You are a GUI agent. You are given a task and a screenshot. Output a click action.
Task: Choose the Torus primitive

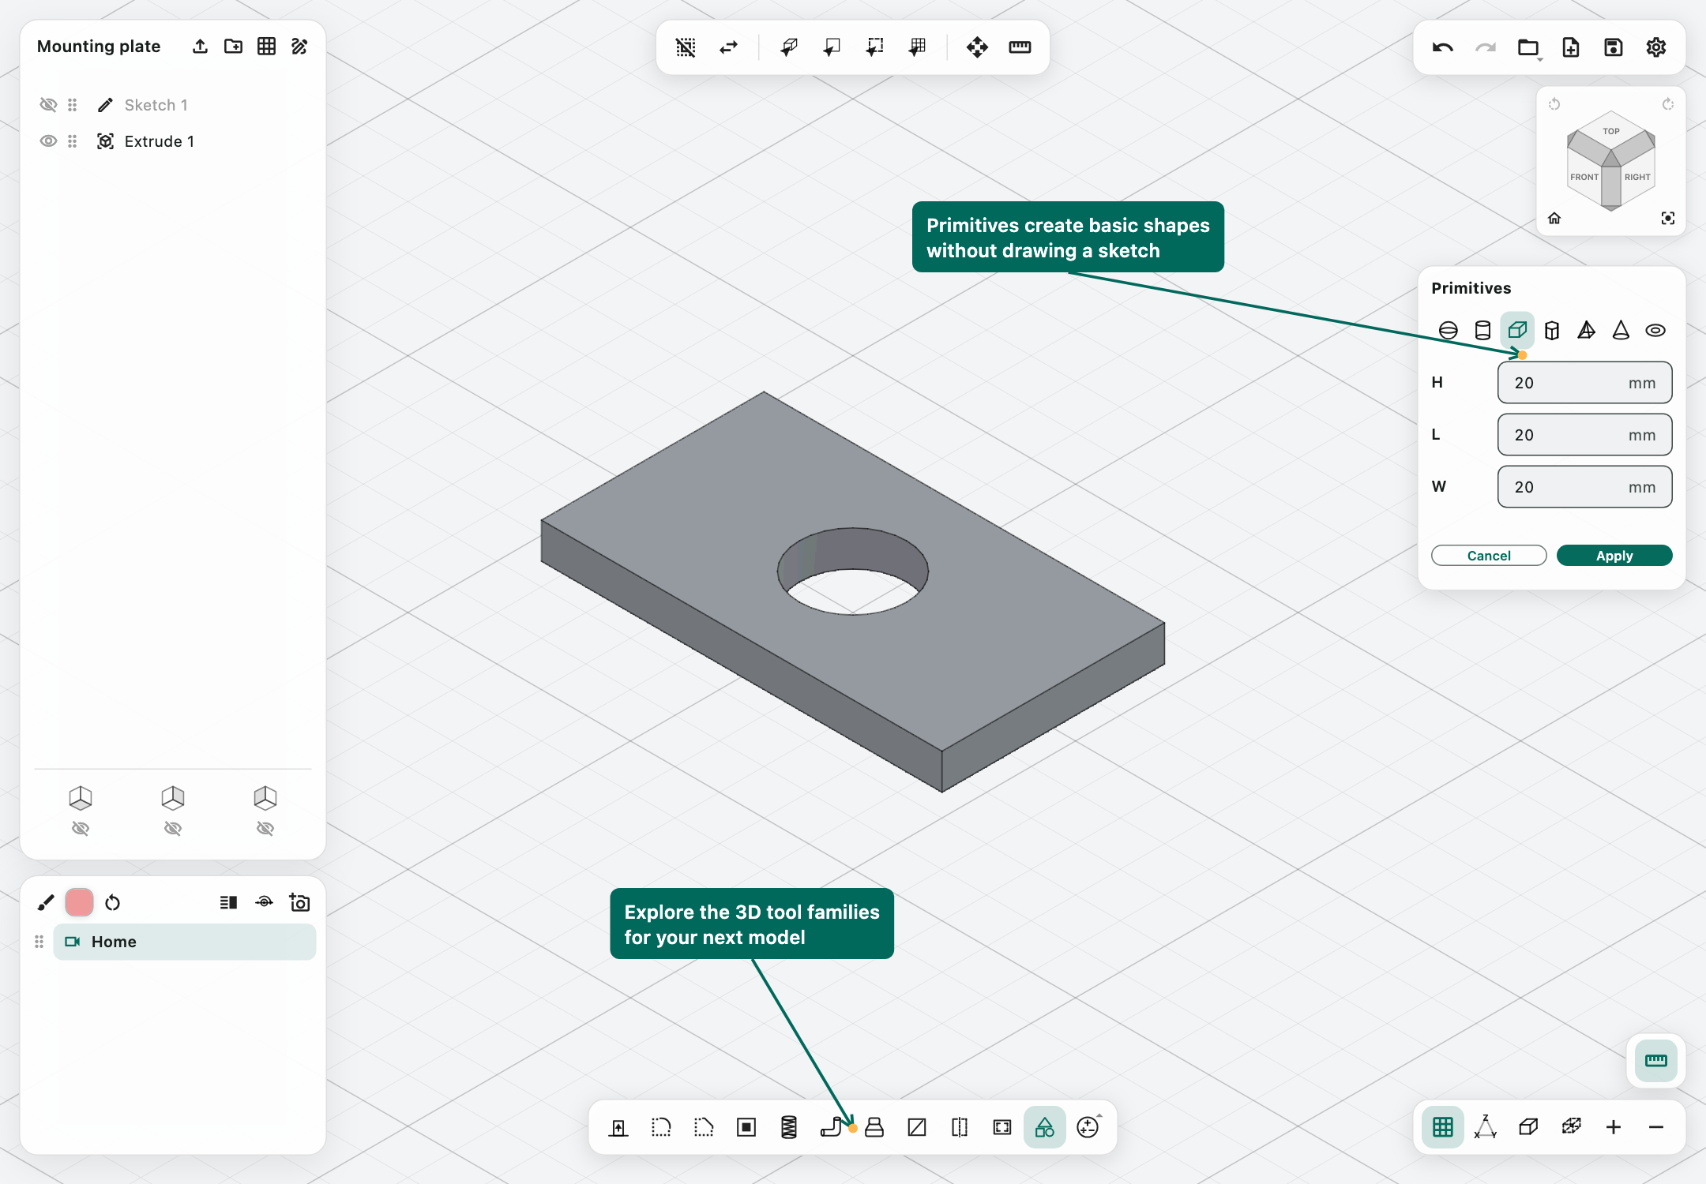(1655, 330)
